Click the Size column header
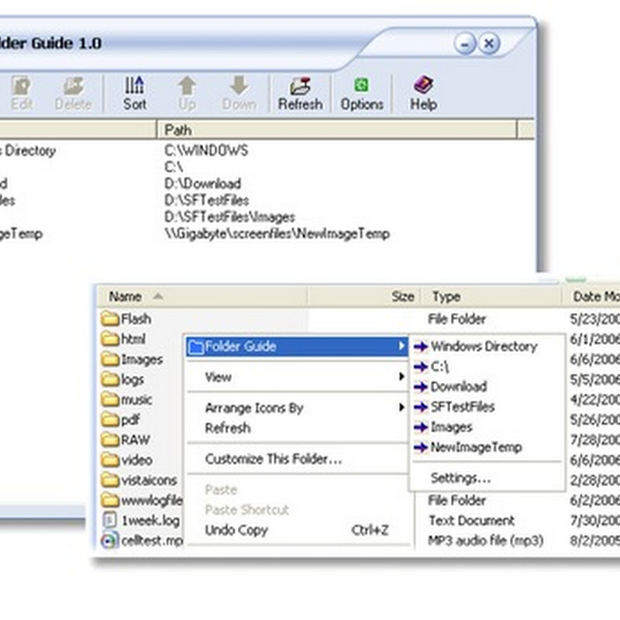Screen dimensions: 620x620 [364, 297]
